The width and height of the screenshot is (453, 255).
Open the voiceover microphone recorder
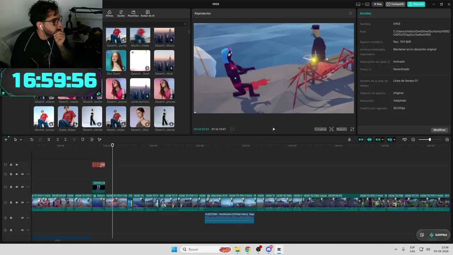[x=349, y=140]
